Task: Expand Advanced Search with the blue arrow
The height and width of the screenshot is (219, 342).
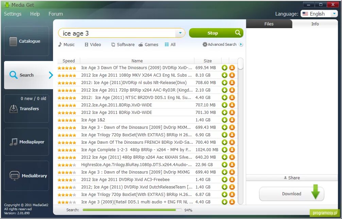Action: click(x=241, y=44)
